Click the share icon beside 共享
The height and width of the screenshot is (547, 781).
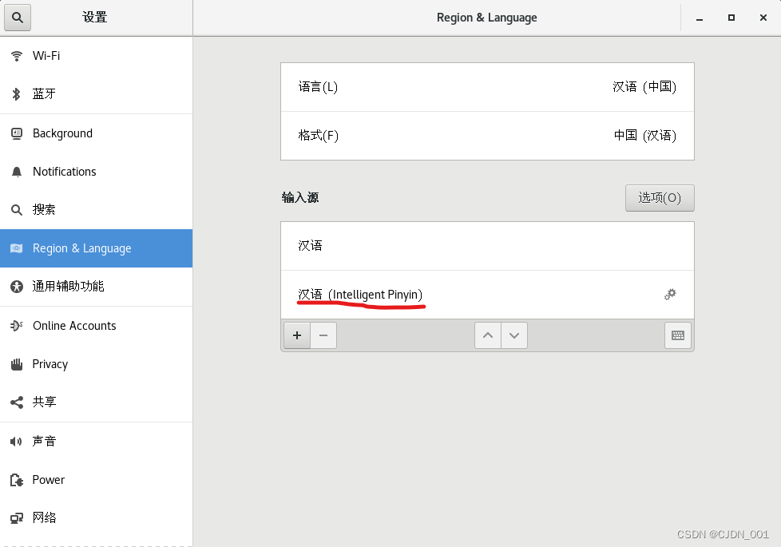coord(17,402)
